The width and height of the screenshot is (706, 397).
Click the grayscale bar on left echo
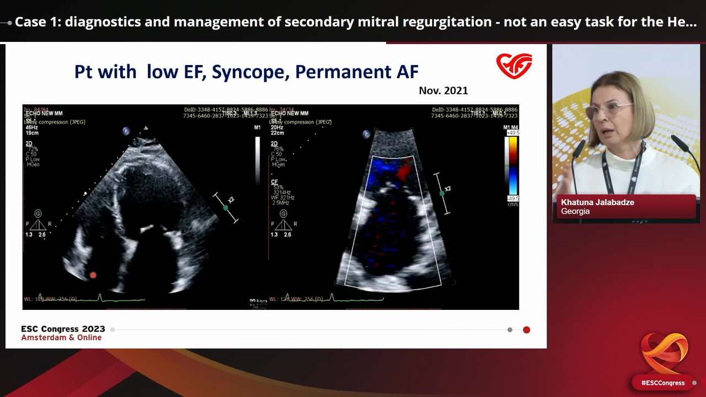coord(258,160)
